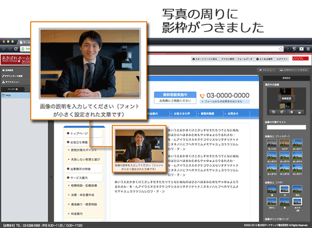Click the horizontal flip image icon
This screenshot has height=228, width=312.
291,112
